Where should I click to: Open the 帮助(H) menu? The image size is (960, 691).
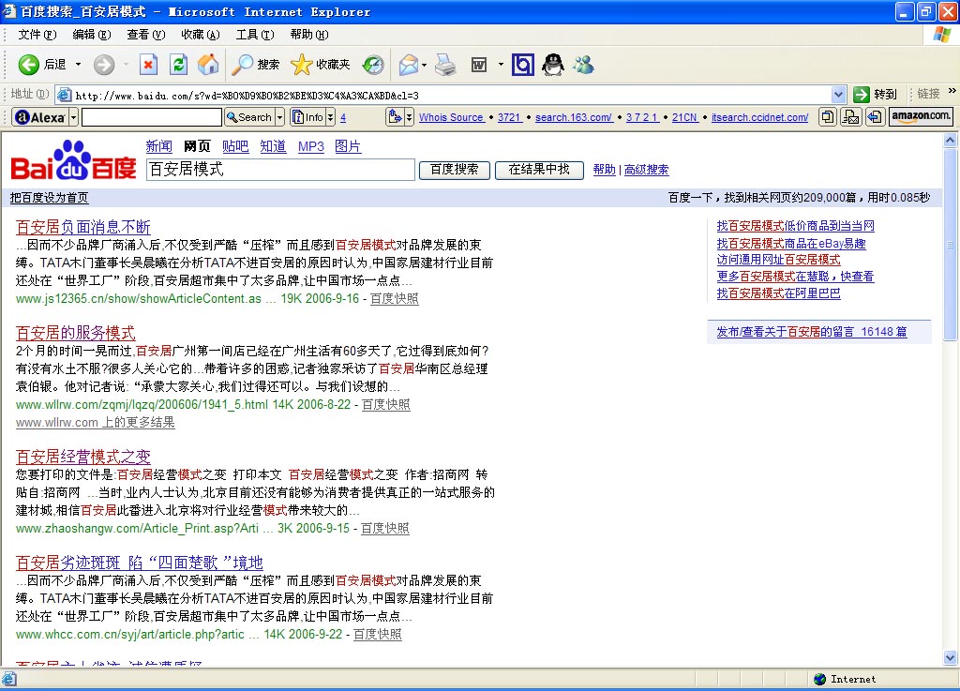coord(309,35)
